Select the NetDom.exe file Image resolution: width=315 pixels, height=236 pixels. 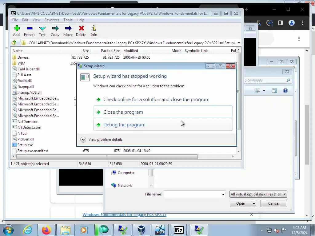(x=27, y=122)
